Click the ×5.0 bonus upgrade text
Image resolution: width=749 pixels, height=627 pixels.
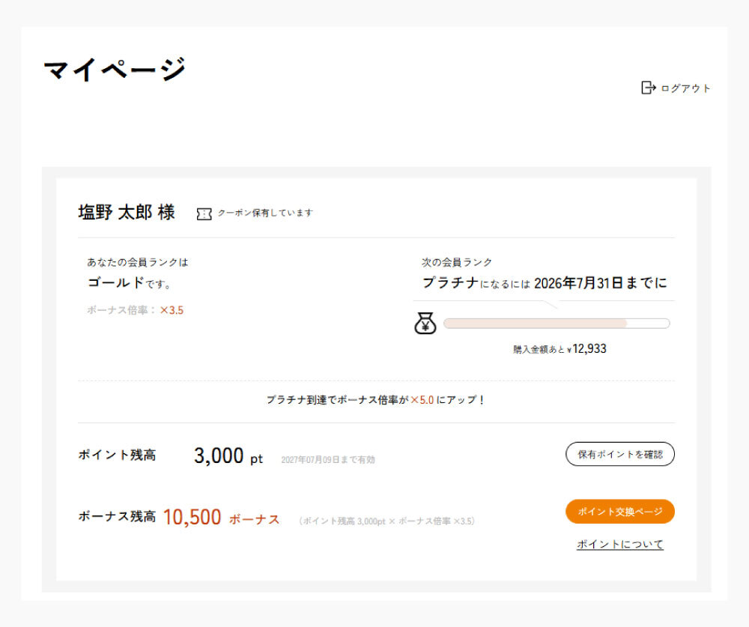(422, 400)
